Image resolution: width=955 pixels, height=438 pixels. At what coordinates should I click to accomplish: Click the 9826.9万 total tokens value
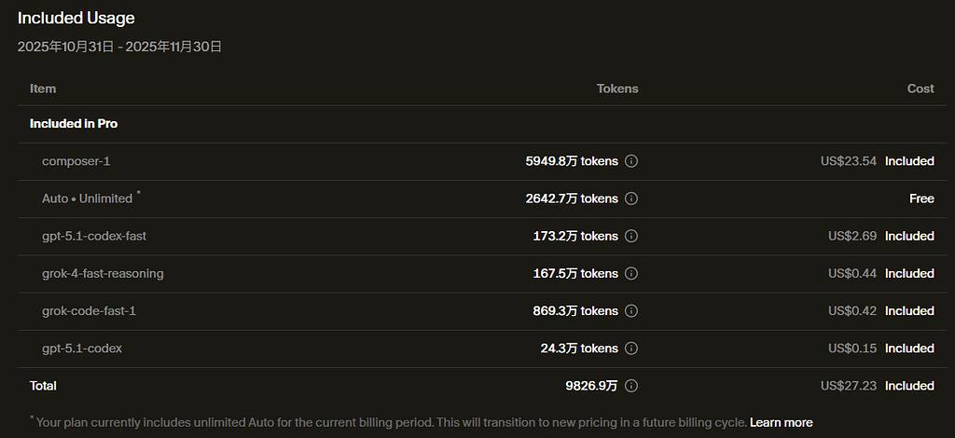click(591, 386)
